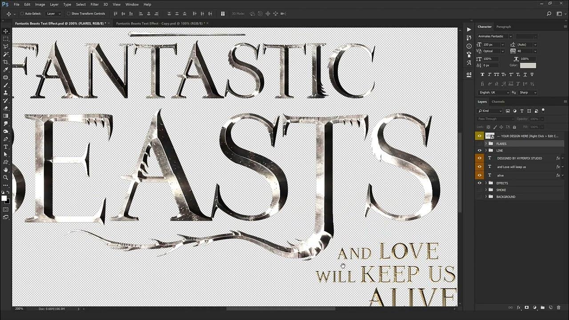
Task: Create a new layer
Action: (551, 308)
